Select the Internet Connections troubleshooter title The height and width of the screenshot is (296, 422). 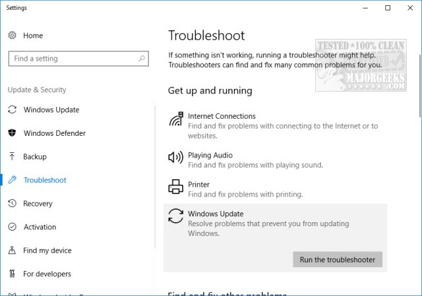[x=222, y=116]
